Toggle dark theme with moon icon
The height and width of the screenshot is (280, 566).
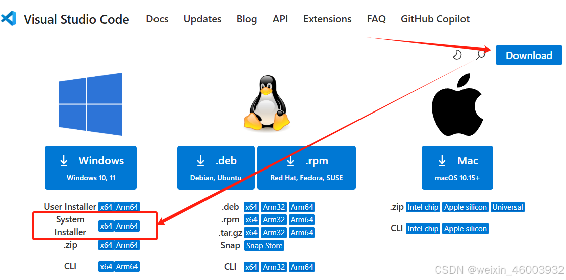coord(457,55)
